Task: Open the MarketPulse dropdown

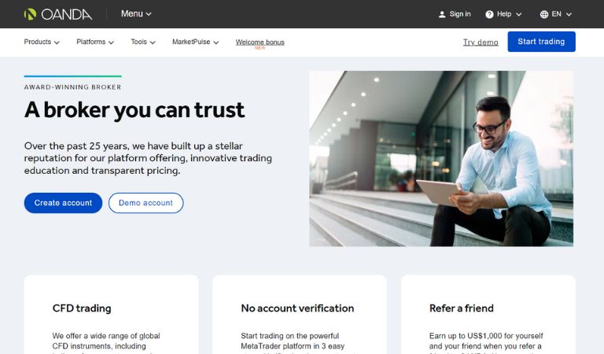Action: pyautogui.click(x=195, y=42)
